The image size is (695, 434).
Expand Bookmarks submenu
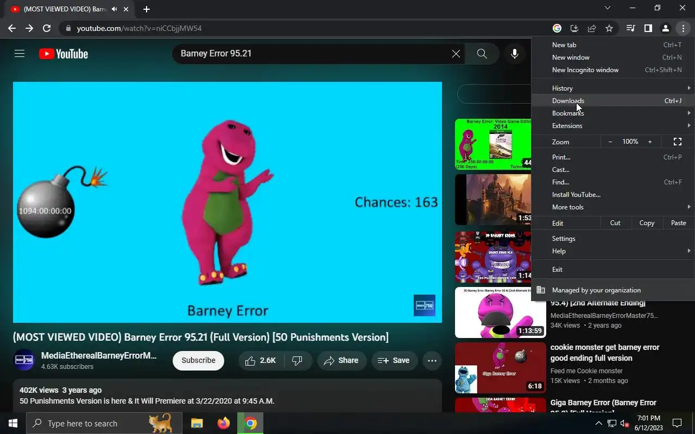tap(613, 113)
